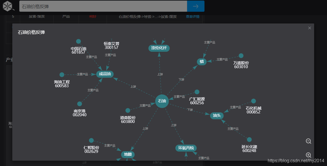Click the 石油价格反弹 dialog title

click(31, 32)
